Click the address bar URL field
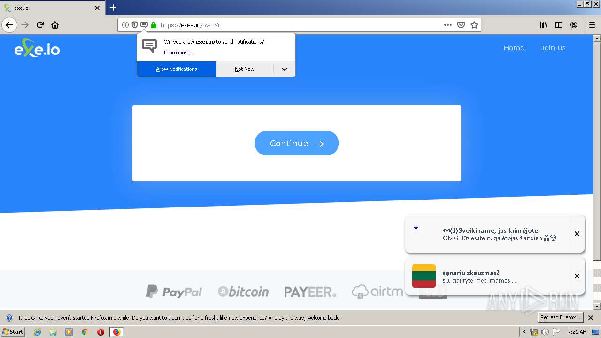Image resolution: width=601 pixels, height=338 pixels. coord(300,25)
